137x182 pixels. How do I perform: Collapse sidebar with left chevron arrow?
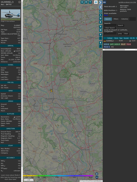pyautogui.click(x=100, y=7)
